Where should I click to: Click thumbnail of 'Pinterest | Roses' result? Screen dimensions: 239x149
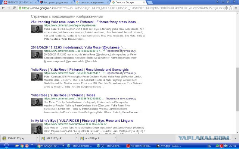coord(37,102)
